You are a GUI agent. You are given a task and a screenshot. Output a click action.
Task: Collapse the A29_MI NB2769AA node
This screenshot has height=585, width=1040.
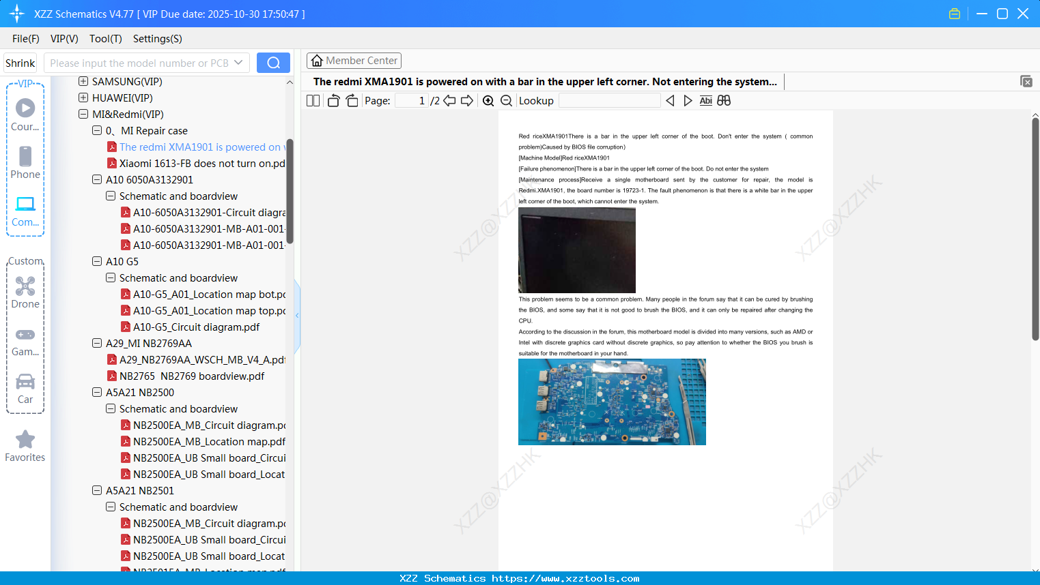[x=97, y=344]
